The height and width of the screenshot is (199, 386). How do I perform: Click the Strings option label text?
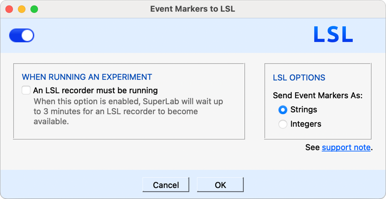coord(303,110)
